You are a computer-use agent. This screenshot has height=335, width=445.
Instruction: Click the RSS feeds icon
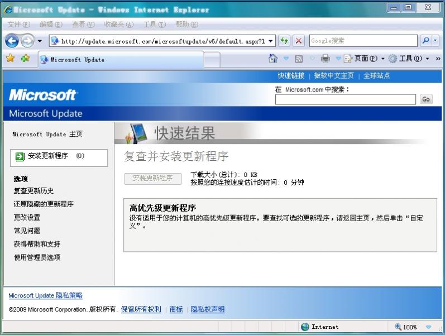pyautogui.click(x=299, y=59)
